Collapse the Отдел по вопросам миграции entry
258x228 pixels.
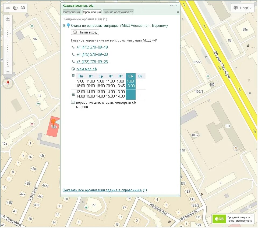coord(64,25)
